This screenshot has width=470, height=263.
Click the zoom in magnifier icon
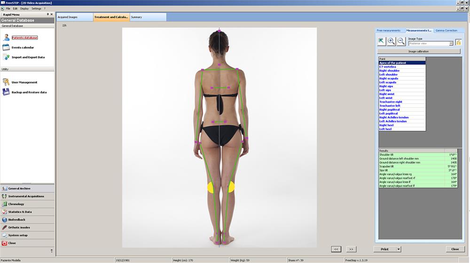coord(392,41)
